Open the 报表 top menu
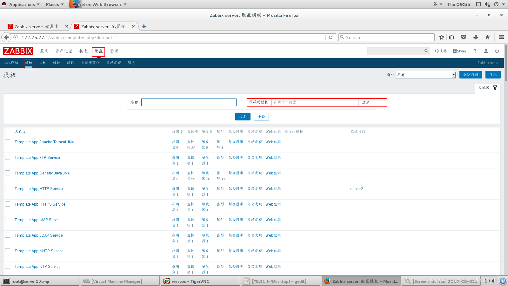508x286 pixels. point(84,51)
